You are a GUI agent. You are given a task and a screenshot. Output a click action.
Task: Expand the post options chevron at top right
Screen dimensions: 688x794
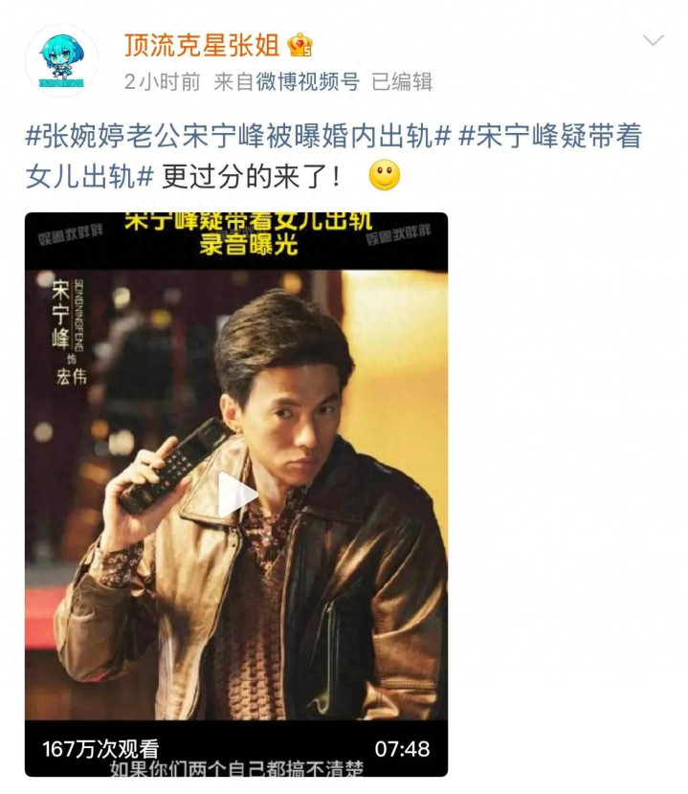coord(653,40)
